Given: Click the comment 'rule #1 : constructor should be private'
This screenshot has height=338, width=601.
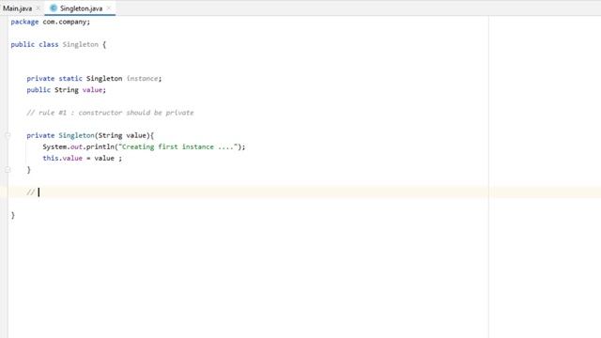Looking at the screenshot, I should point(116,113).
